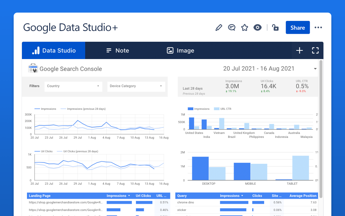This screenshot has width=345, height=216.
Task: Click the 20 Jul 2021 - 16 Aug 2021 date range
Action: tap(259, 68)
